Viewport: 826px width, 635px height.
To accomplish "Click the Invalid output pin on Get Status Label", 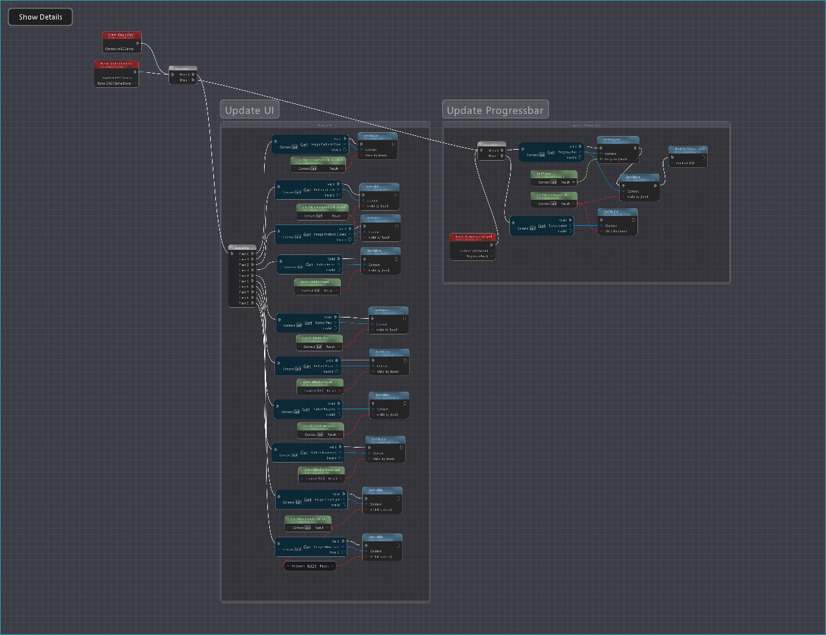I will (570, 231).
